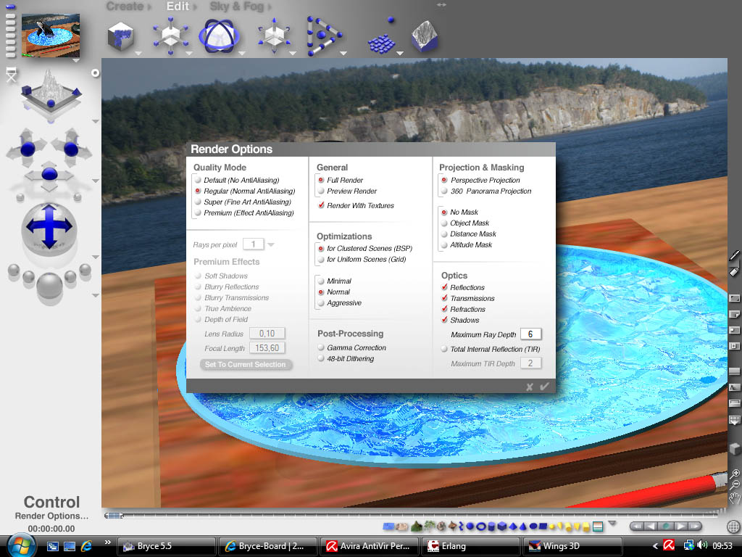Click the large render sphere button
The height and width of the screenshot is (557, 742).
50,285
